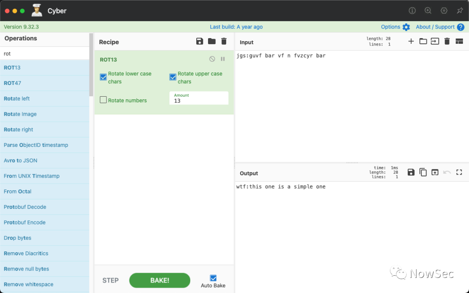Click the operations search field
Viewport: 469px width, 293px height.
click(45, 53)
